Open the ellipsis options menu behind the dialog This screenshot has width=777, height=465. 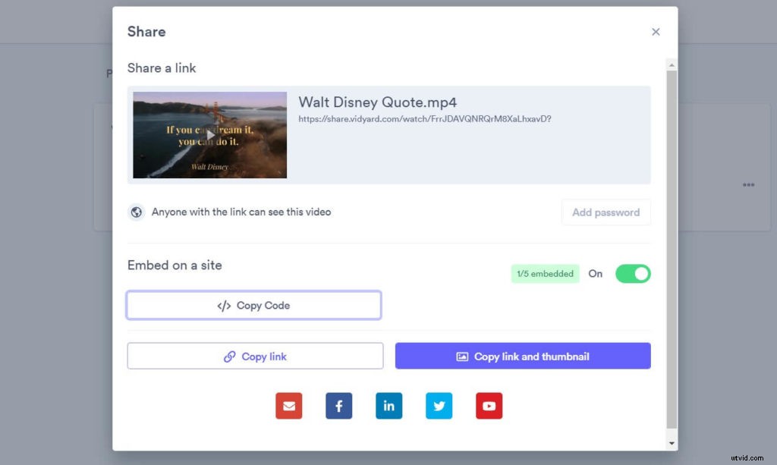pyautogui.click(x=749, y=184)
